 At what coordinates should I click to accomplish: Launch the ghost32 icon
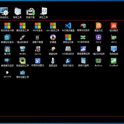click(x=7, y=74)
